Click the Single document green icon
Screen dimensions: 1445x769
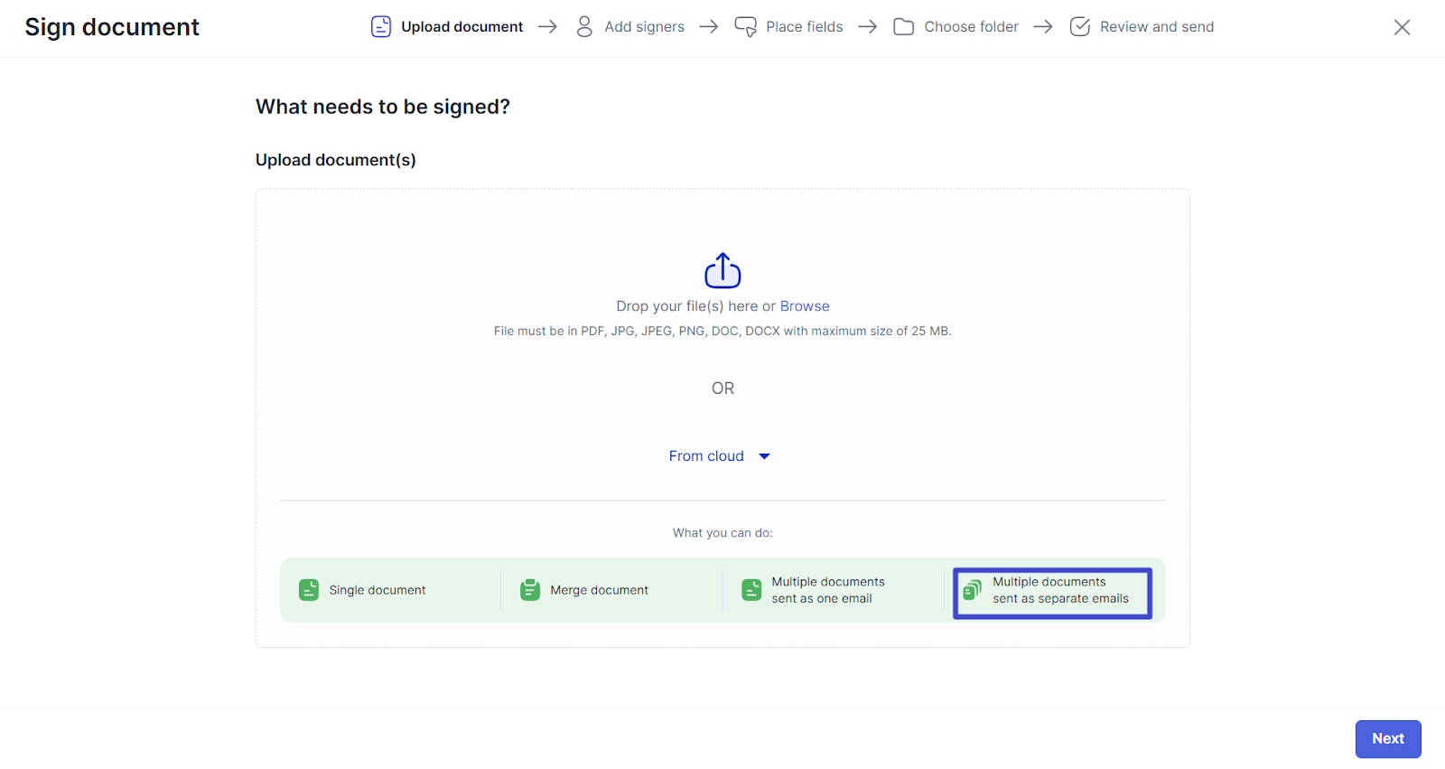coord(309,590)
